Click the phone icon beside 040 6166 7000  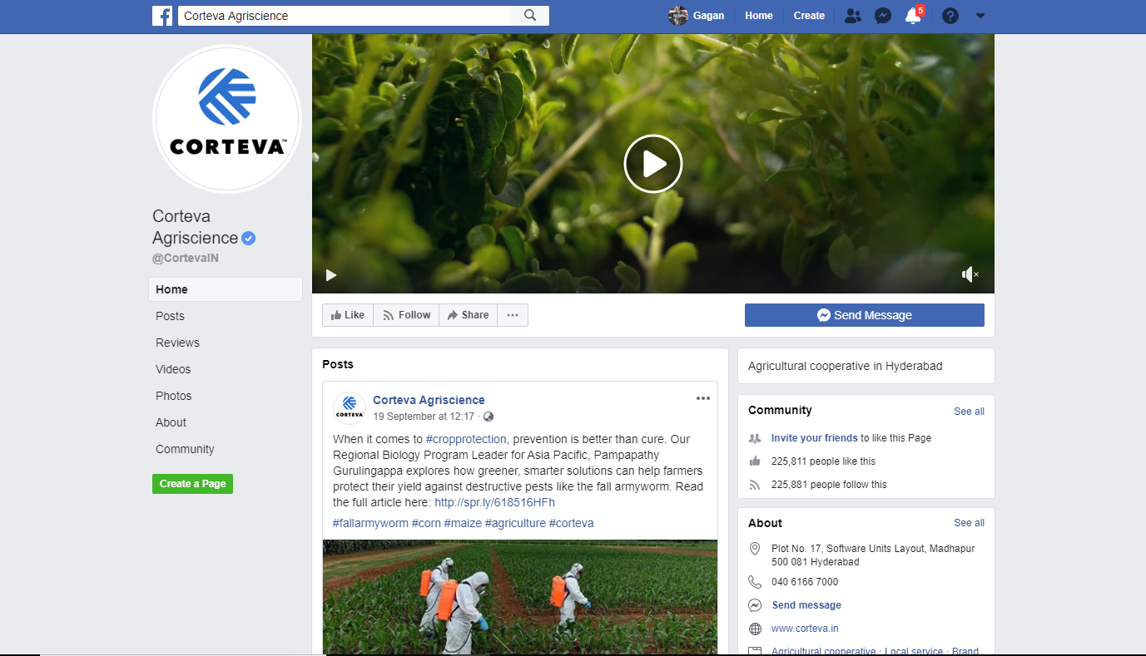point(755,582)
